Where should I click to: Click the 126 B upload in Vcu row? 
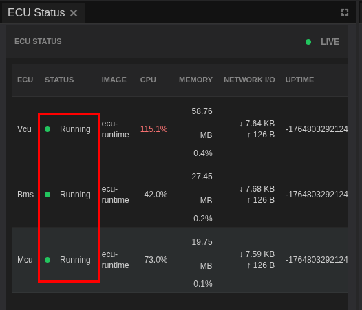(261, 135)
